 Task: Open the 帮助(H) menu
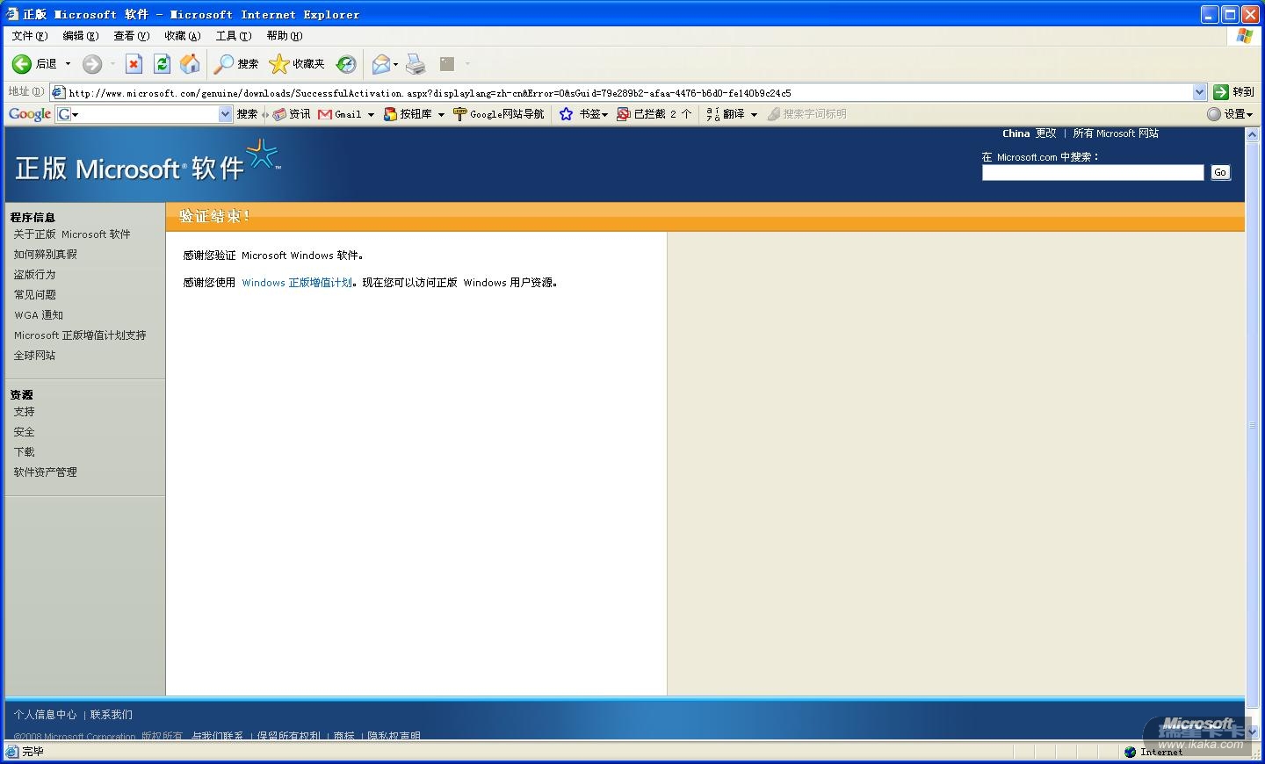[x=284, y=36]
